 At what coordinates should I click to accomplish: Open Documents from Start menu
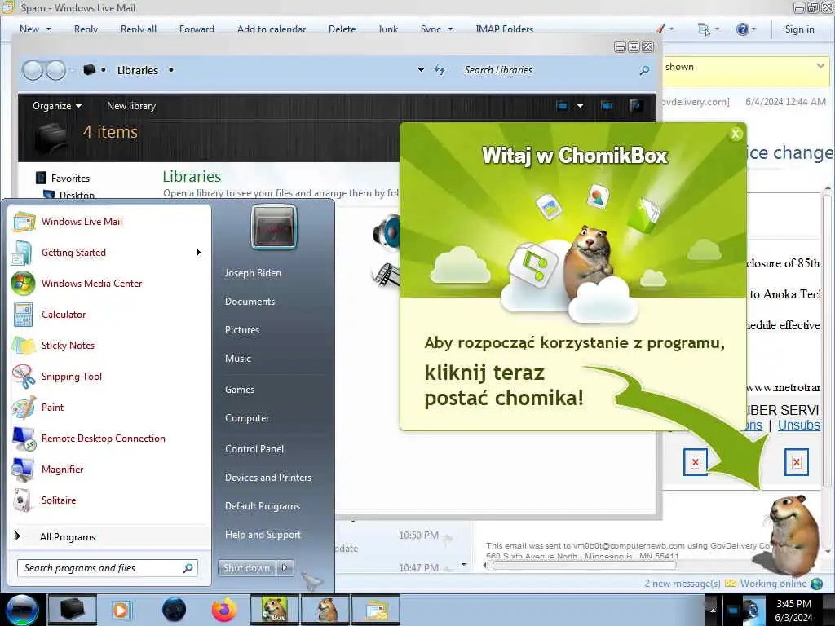[x=250, y=302]
